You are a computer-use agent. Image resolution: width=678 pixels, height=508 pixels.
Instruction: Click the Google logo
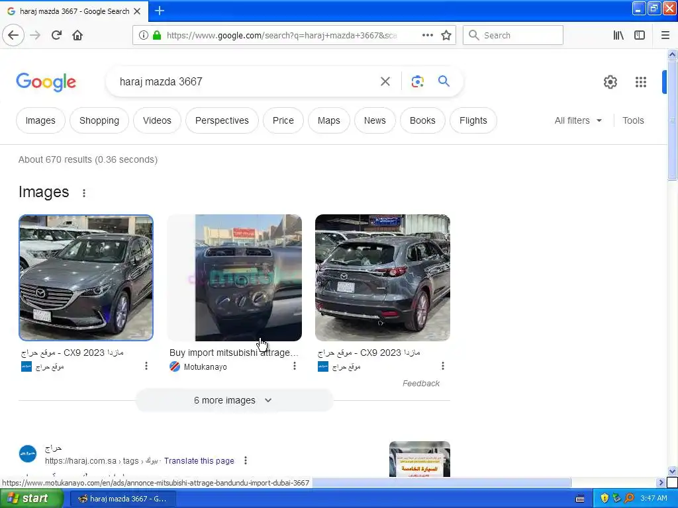point(46,82)
